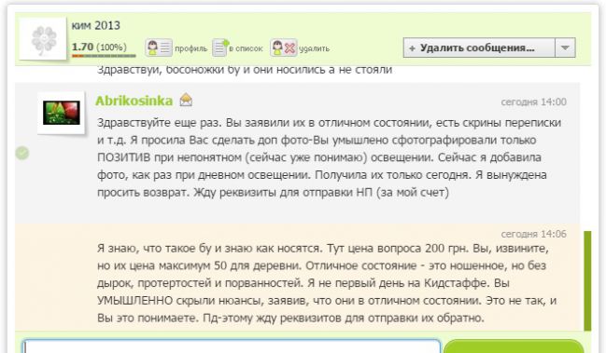The image size is (606, 353).
Task: Open the Abrikosinka username link
Action: pyautogui.click(x=134, y=101)
